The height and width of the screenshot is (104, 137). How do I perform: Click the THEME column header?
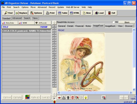pyautogui.click(x=45, y=27)
